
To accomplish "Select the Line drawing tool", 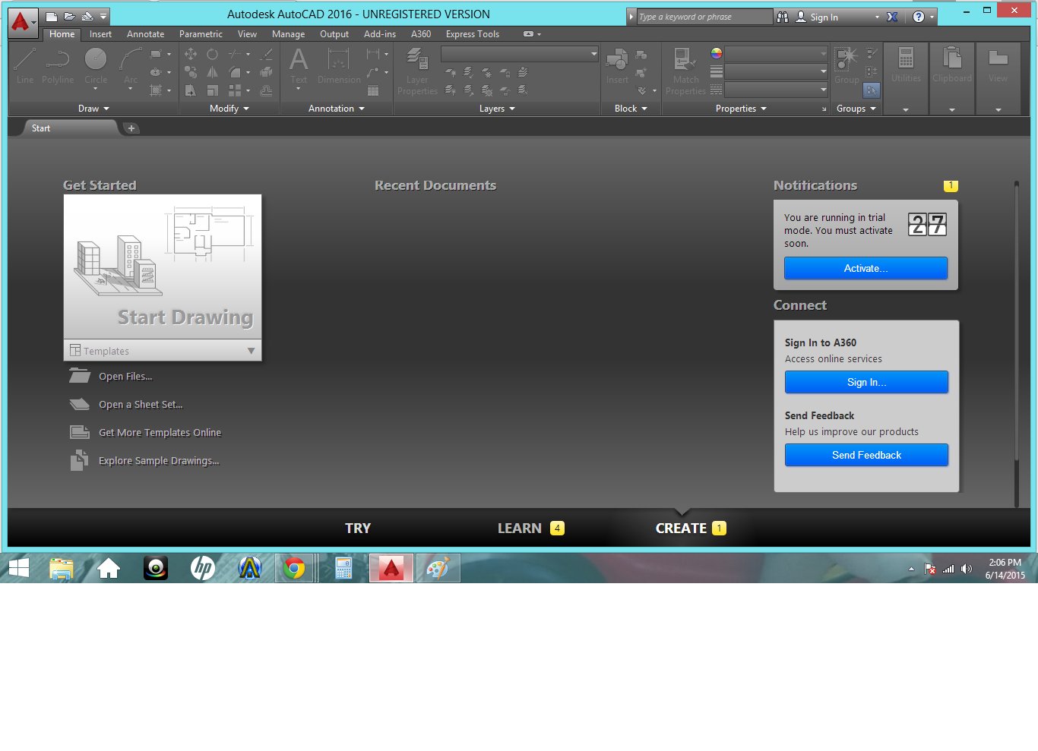I will (x=24, y=65).
